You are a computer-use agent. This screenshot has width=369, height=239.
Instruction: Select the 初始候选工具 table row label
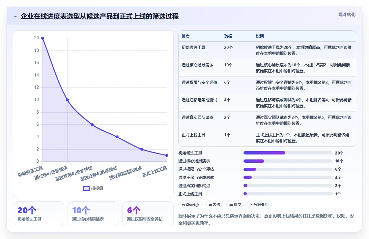[x=193, y=48]
